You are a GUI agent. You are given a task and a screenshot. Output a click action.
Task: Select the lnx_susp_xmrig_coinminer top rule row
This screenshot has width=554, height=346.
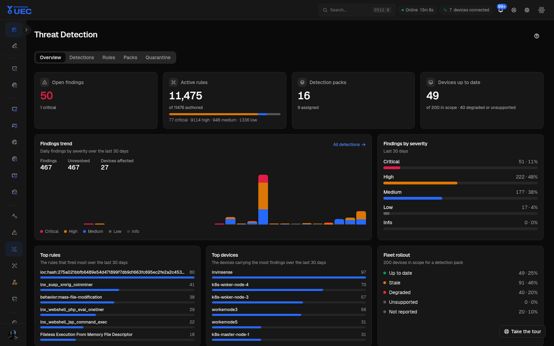[x=117, y=287]
